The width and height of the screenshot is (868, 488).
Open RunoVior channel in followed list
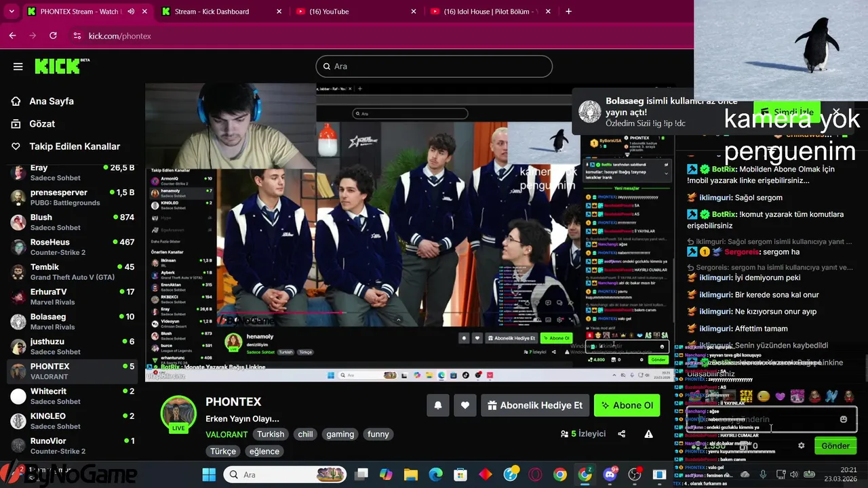pos(71,446)
